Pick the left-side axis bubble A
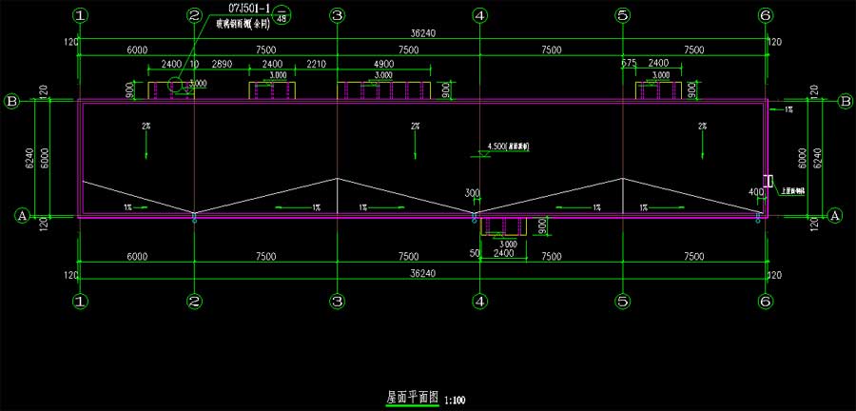This screenshot has height=411, width=856. (x=23, y=216)
